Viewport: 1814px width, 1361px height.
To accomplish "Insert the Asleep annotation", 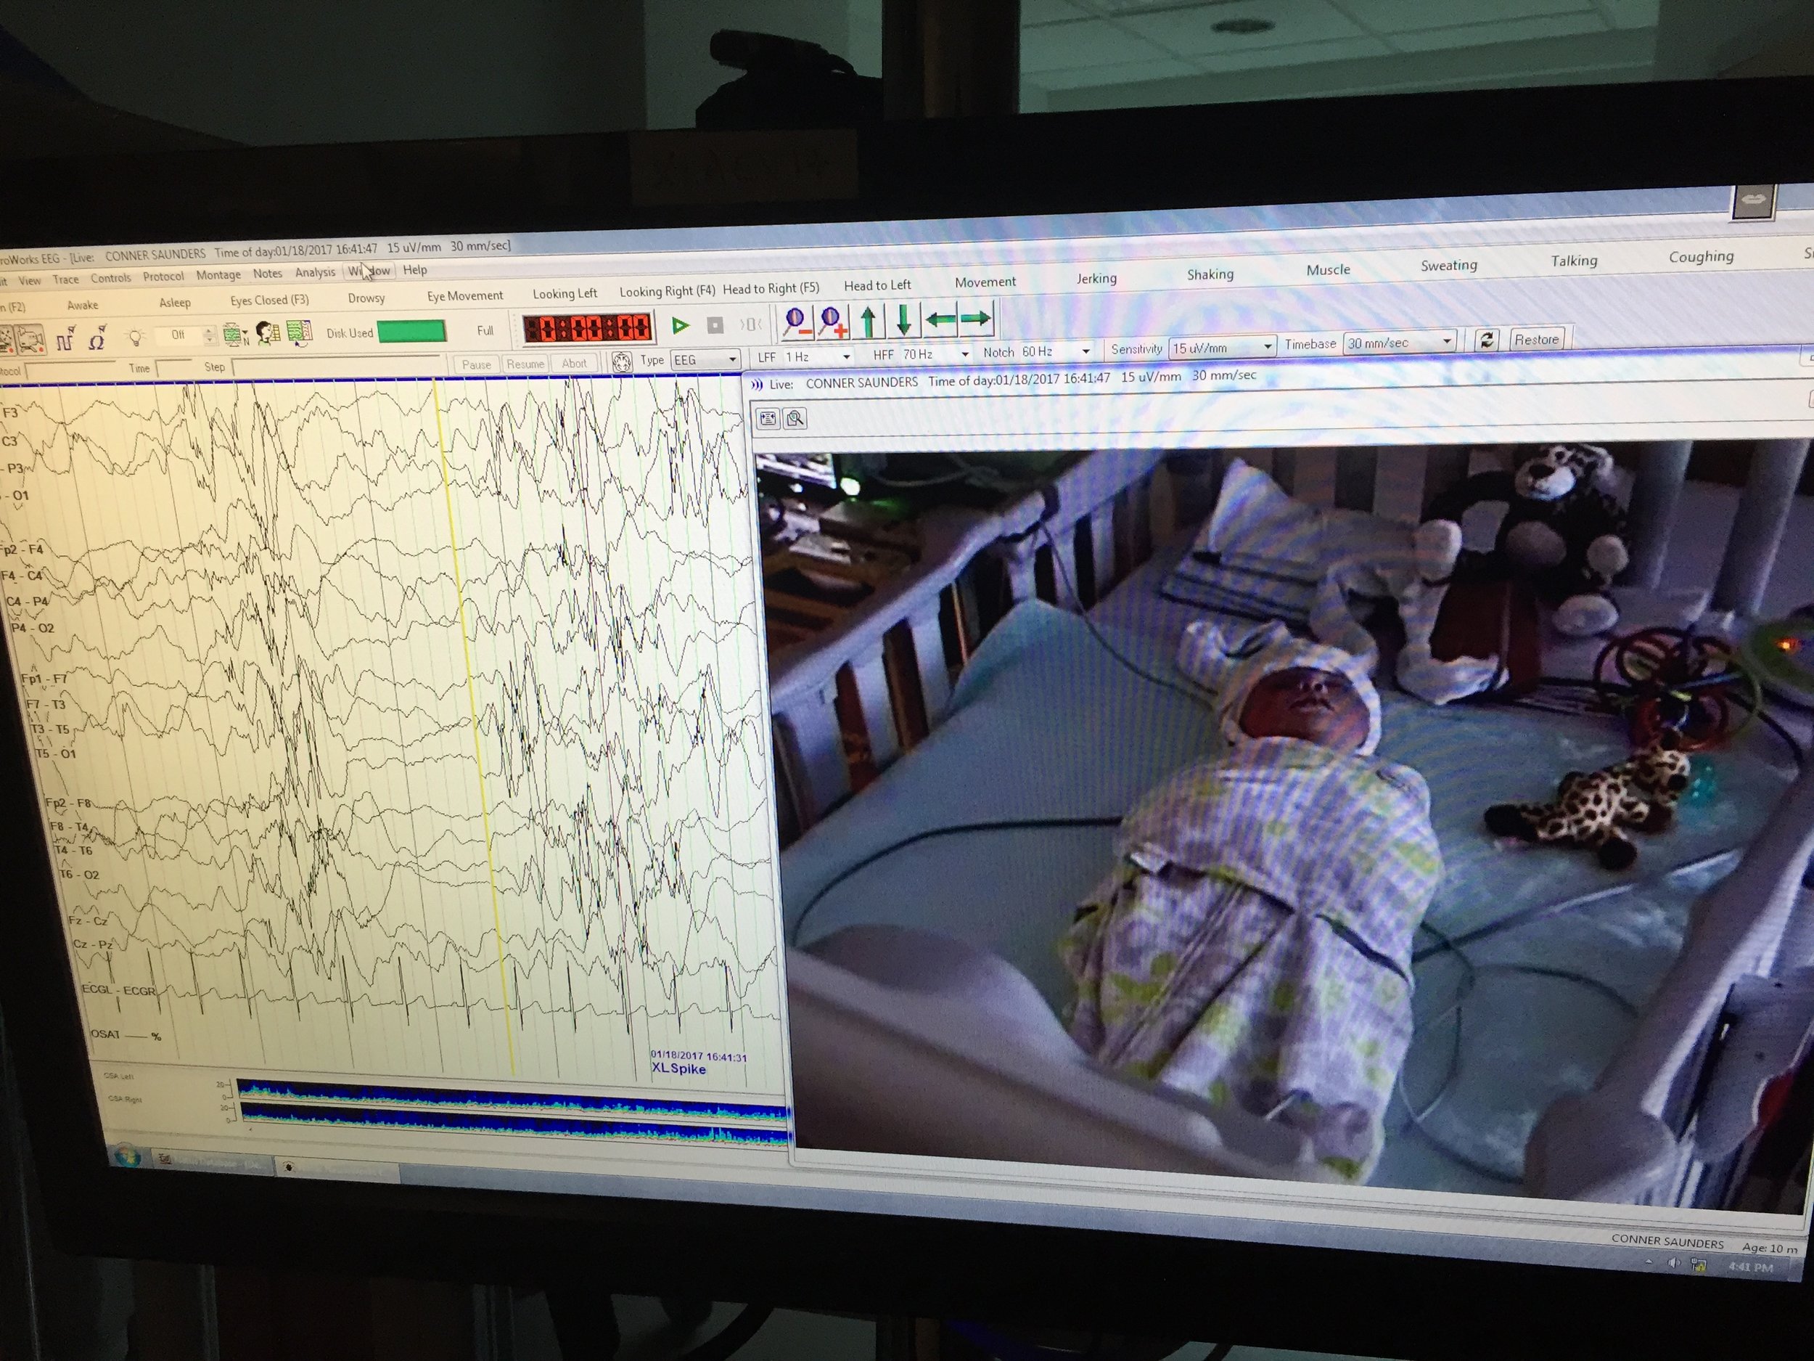I will tap(175, 303).
